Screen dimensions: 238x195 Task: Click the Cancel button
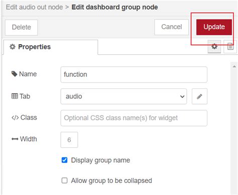click(x=171, y=27)
